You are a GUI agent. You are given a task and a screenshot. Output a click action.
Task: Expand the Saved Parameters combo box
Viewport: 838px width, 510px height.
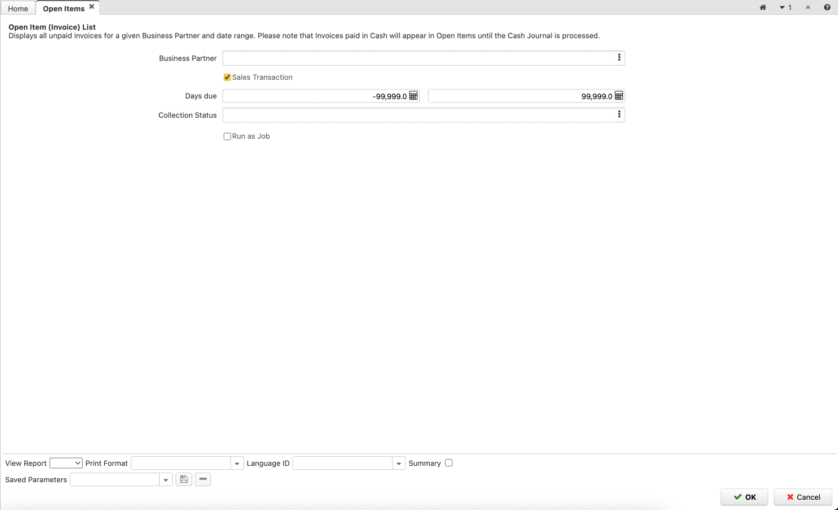tap(165, 480)
